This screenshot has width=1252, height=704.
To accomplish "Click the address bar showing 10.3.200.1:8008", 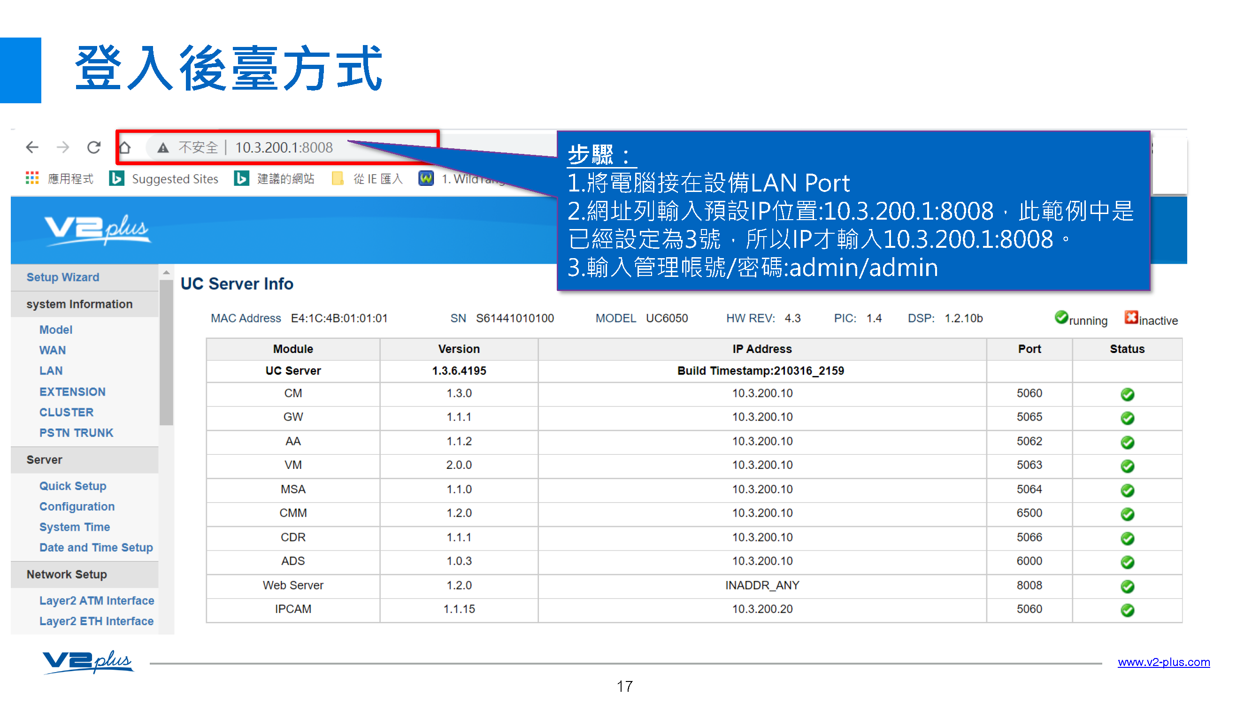I will (x=284, y=147).
